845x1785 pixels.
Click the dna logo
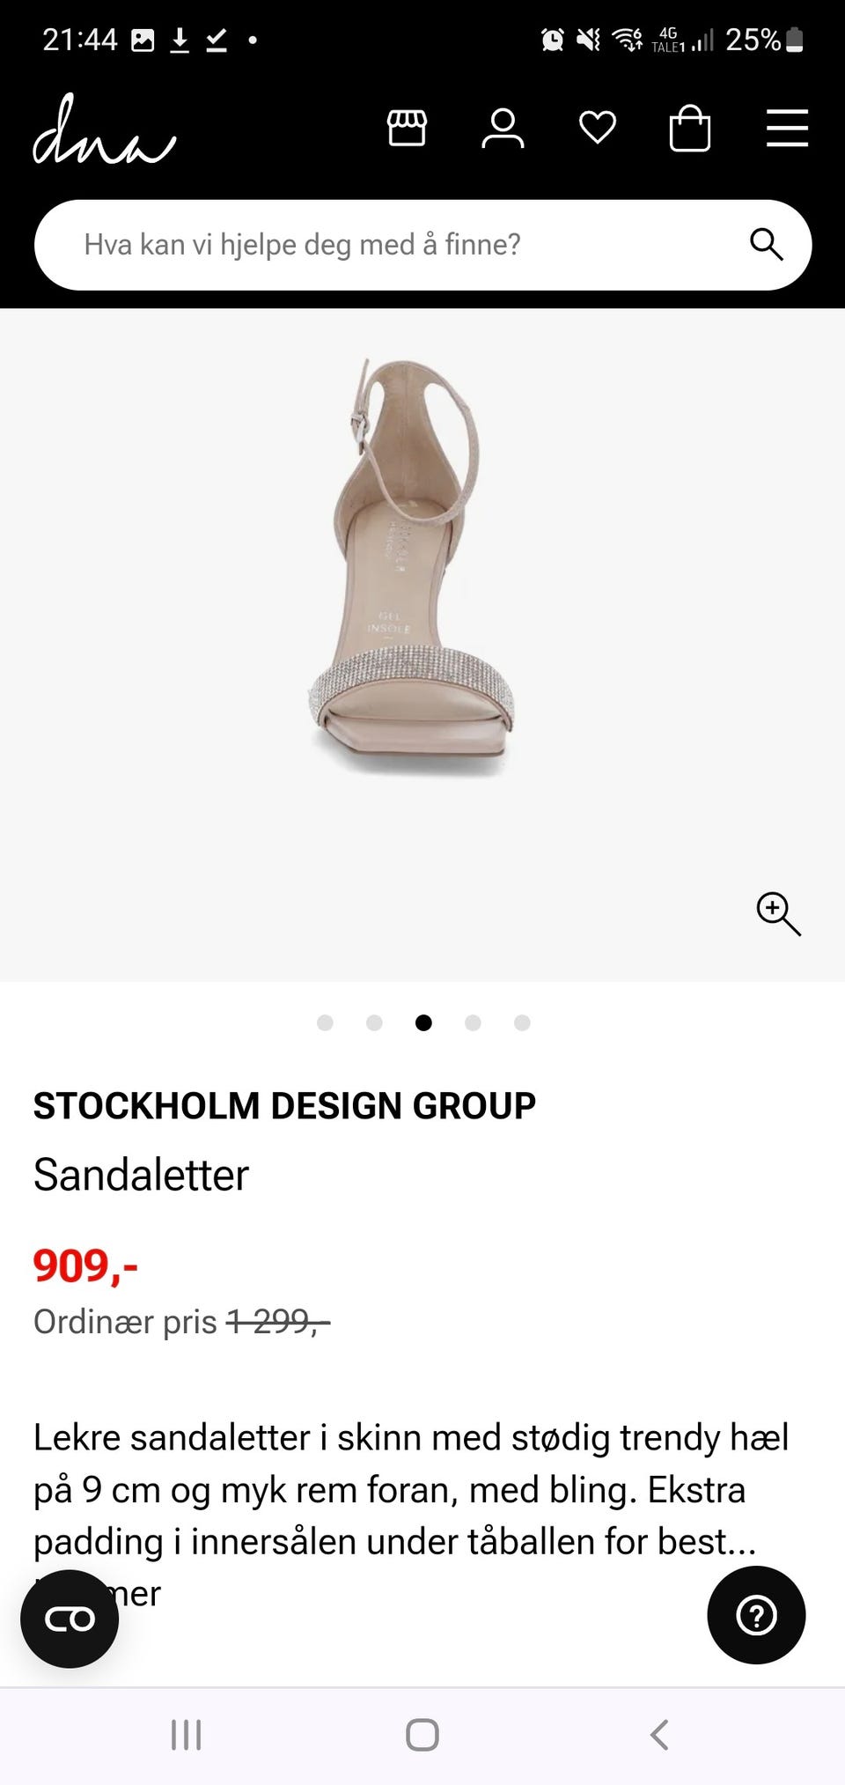click(x=104, y=130)
